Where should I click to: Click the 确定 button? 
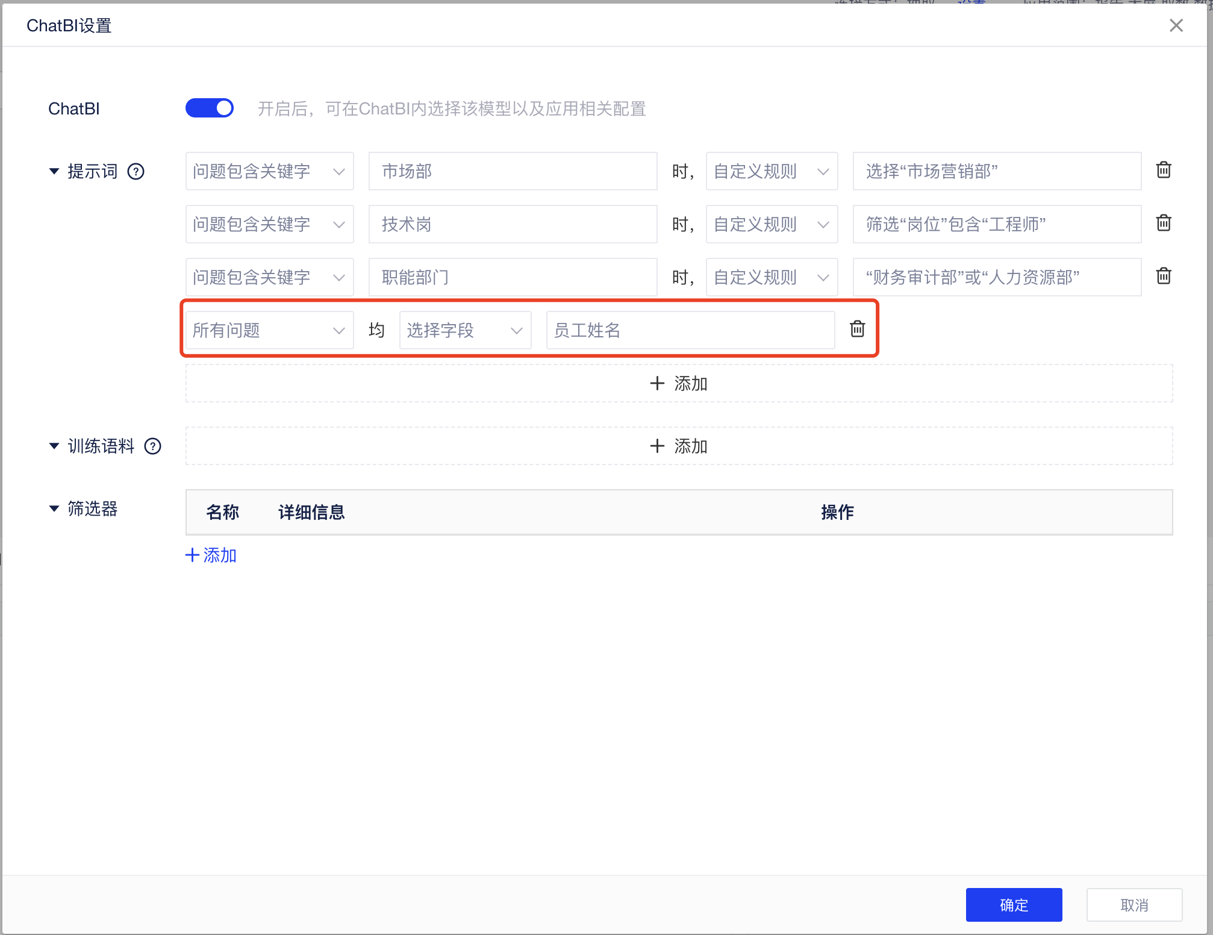coord(1013,905)
